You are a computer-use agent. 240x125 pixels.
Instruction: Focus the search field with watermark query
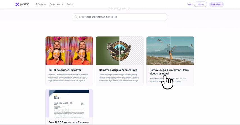click(120, 17)
